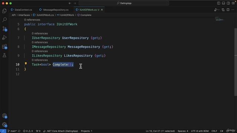Click IUnitOfWork.cs in the breadcrumb

[x=45, y=15]
